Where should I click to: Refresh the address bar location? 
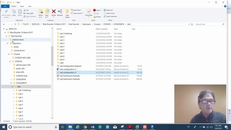(x=192, y=24)
